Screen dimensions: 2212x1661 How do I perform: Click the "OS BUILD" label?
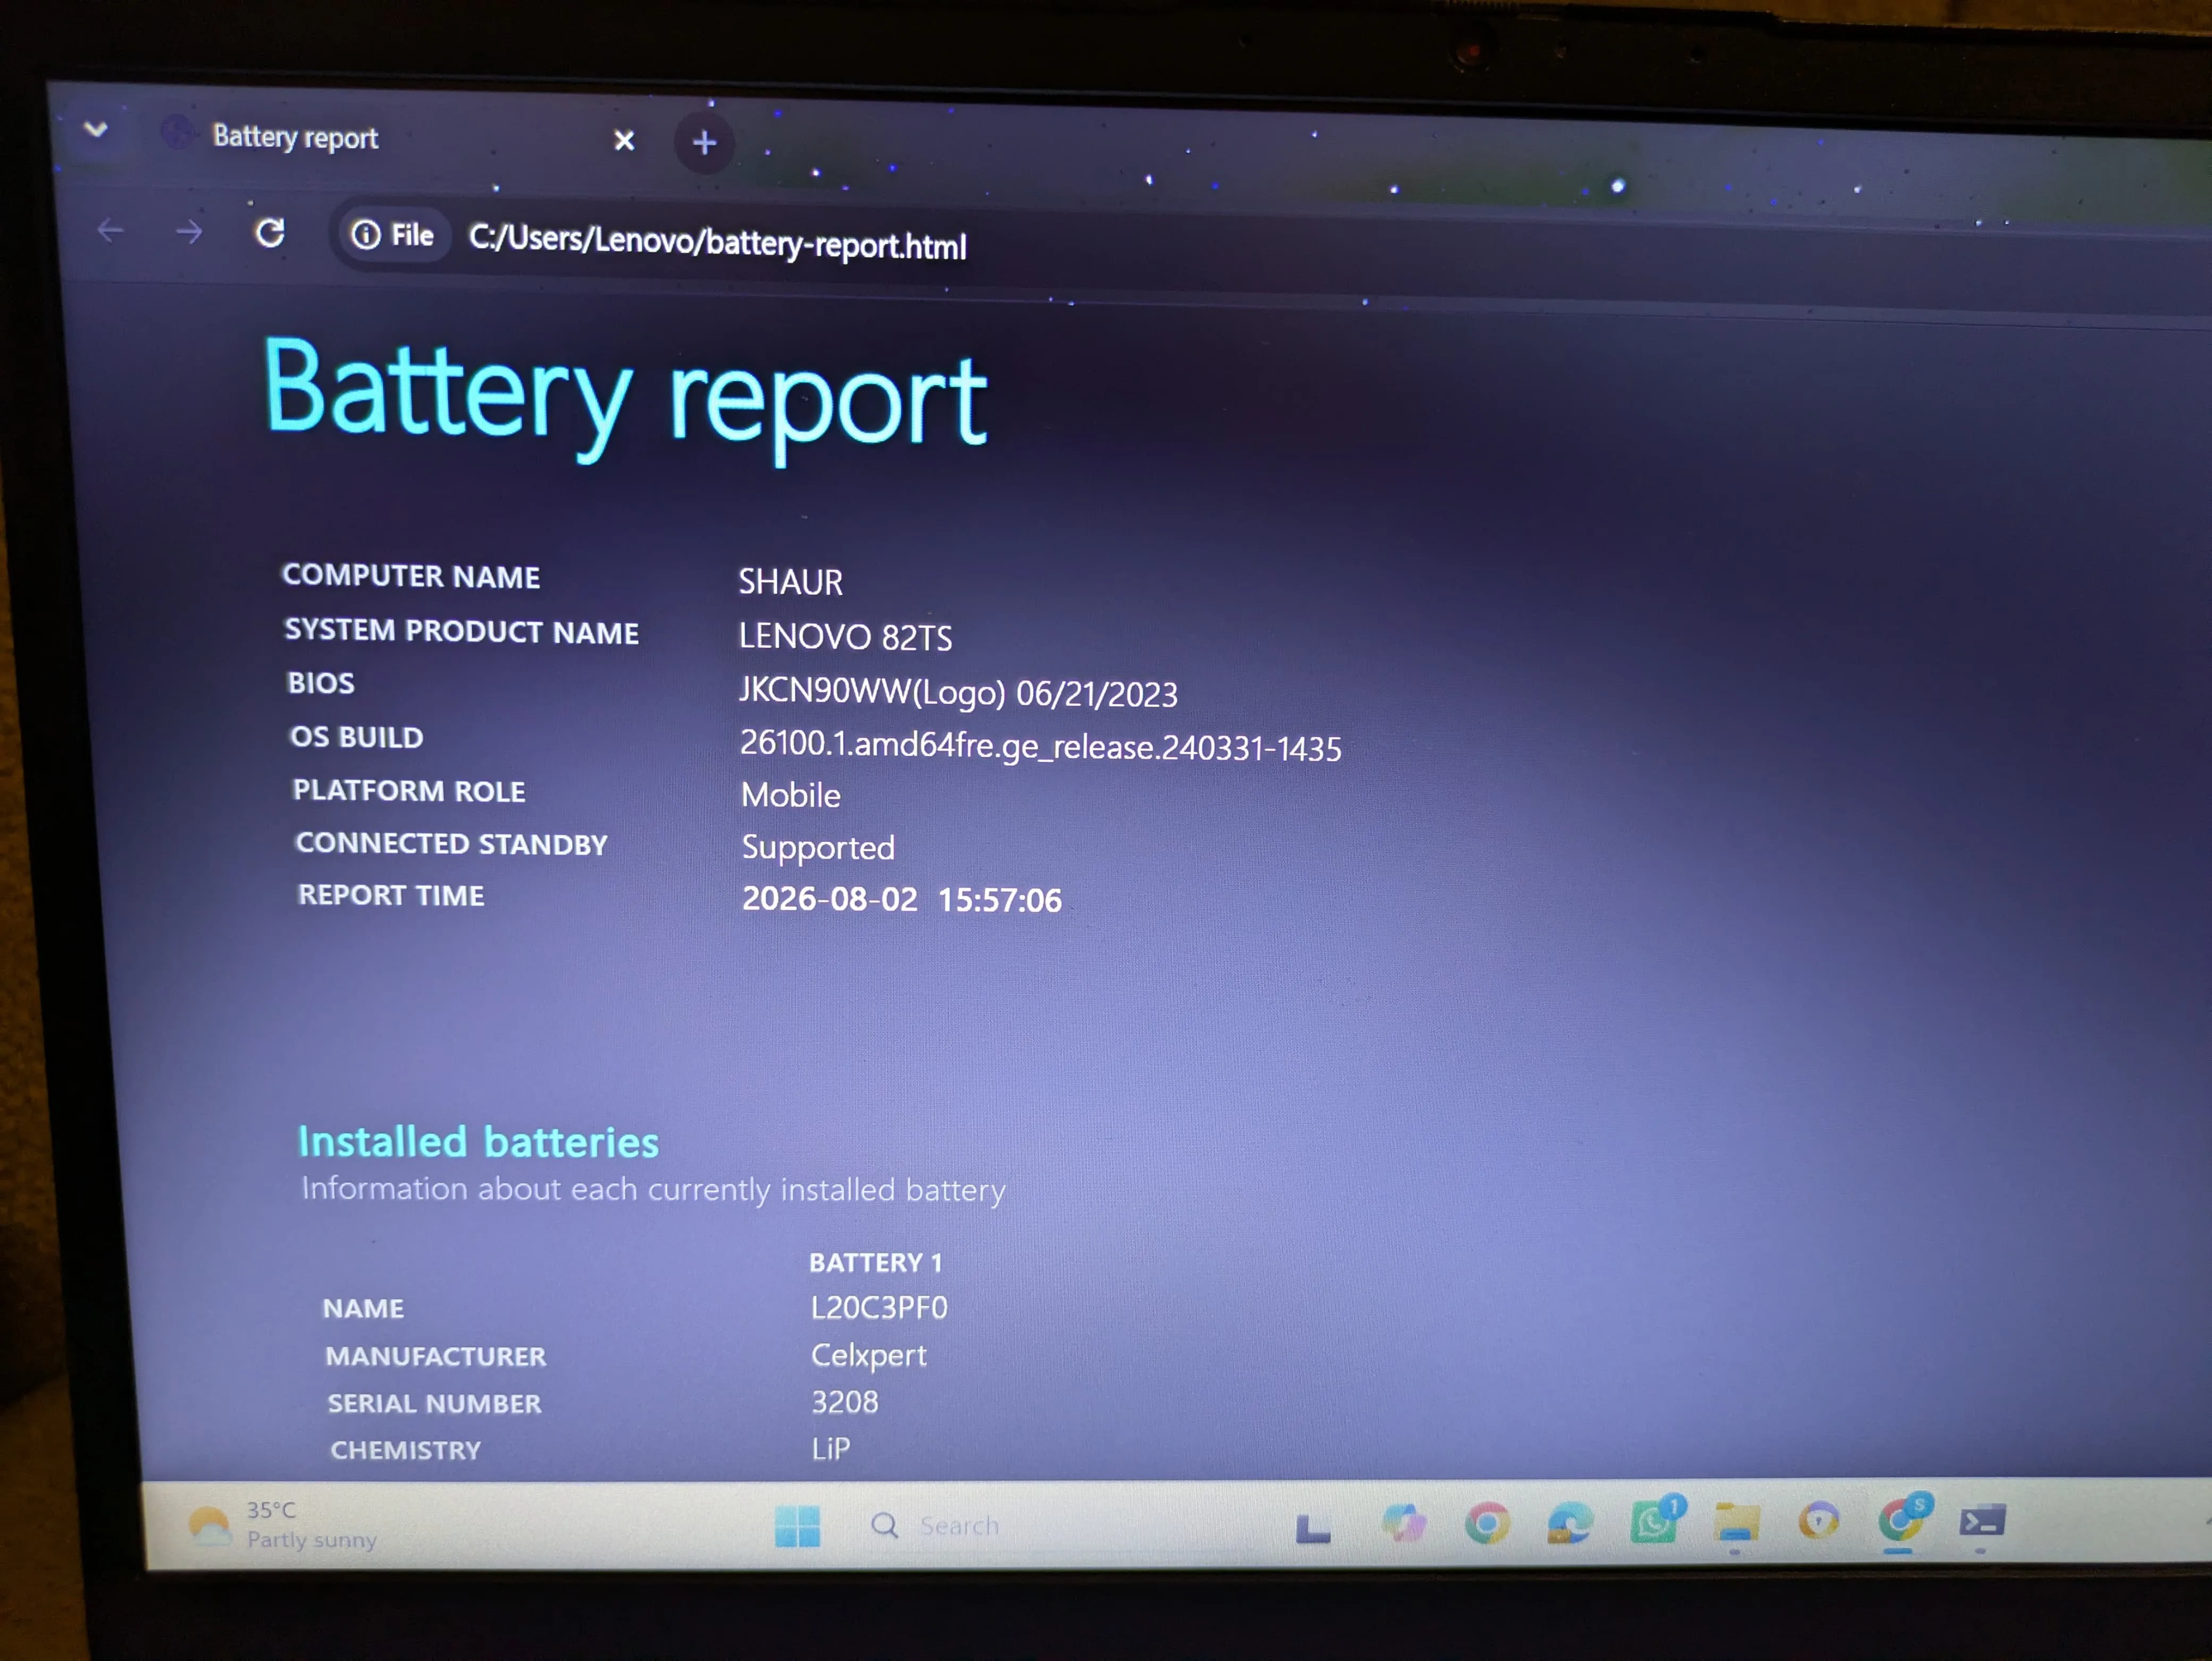click(357, 737)
